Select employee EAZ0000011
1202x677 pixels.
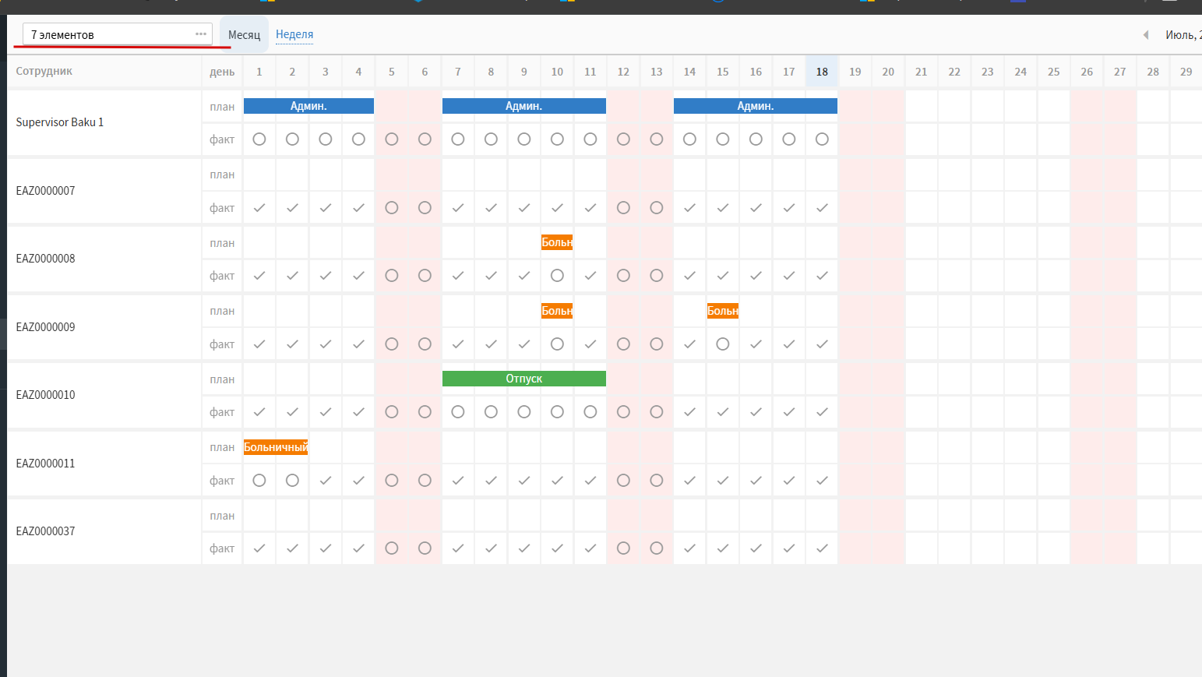tap(46, 464)
